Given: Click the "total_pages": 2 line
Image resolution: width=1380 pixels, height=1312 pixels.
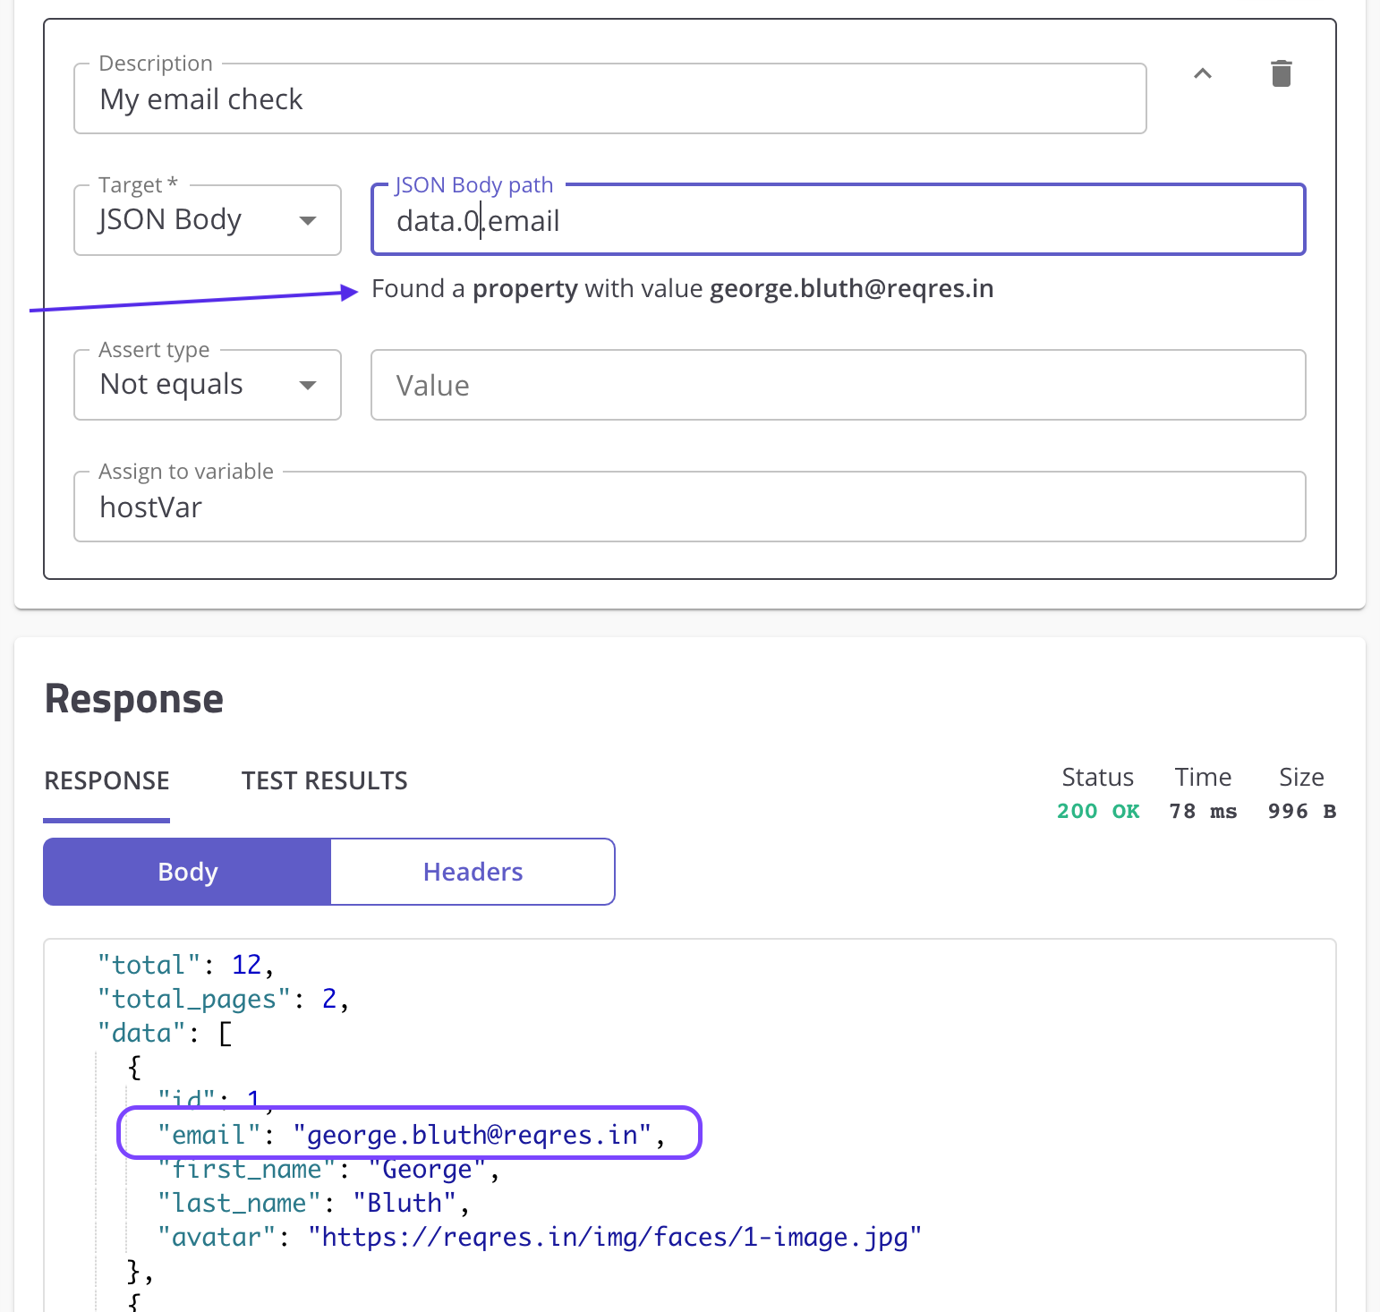Looking at the screenshot, I should pos(223,999).
